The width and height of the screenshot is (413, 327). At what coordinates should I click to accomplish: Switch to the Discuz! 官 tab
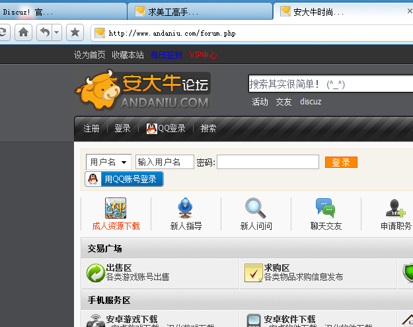[x=63, y=12]
